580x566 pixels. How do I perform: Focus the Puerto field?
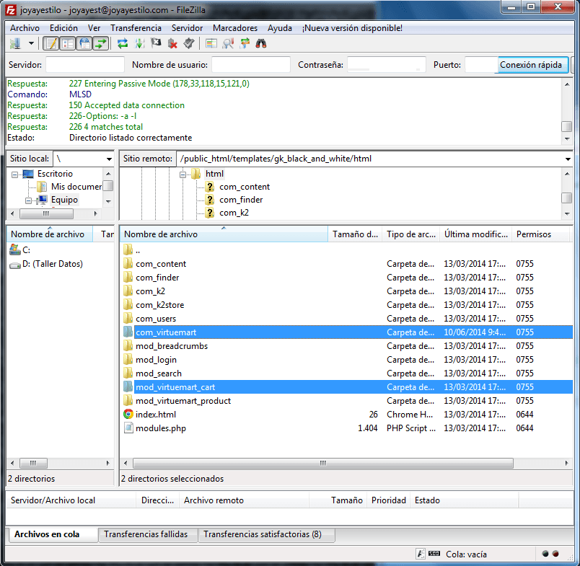point(480,65)
